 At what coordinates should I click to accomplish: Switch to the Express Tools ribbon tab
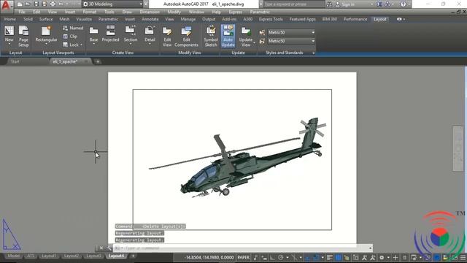tap(271, 19)
